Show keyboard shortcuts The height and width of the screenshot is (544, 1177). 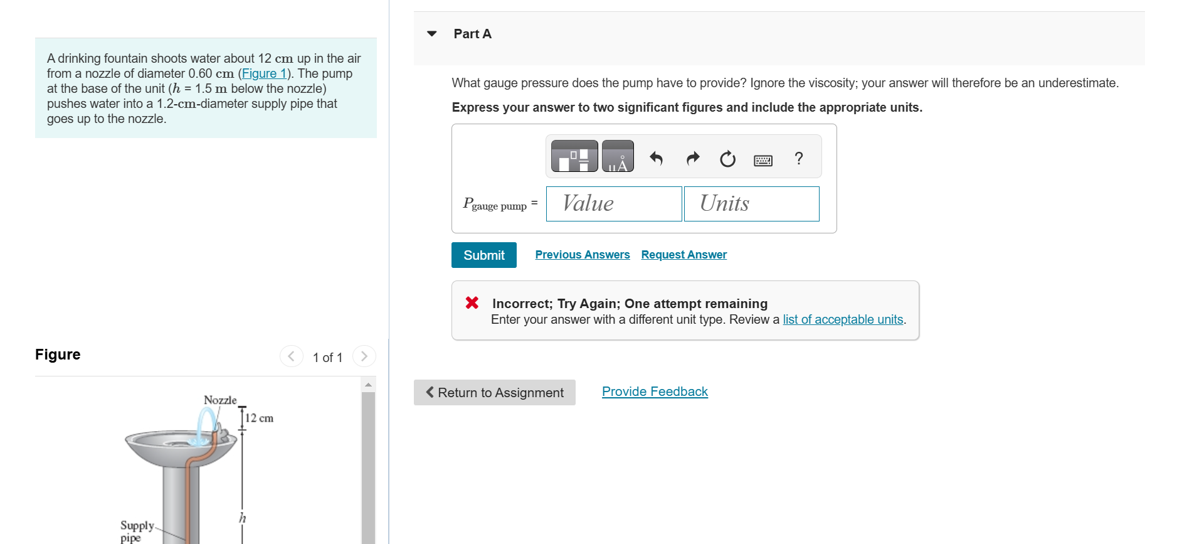tap(763, 161)
